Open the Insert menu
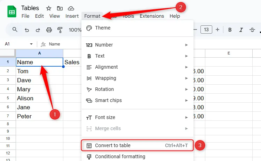This screenshot has height=161, width=261. tap(72, 16)
